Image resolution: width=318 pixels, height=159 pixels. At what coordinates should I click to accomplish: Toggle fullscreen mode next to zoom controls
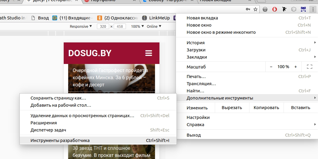(309, 67)
